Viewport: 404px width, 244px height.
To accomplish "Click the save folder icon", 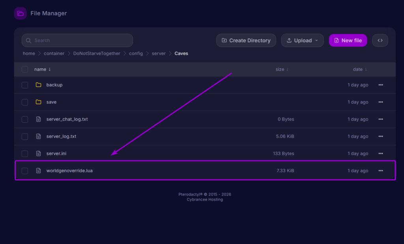I will coord(38,102).
